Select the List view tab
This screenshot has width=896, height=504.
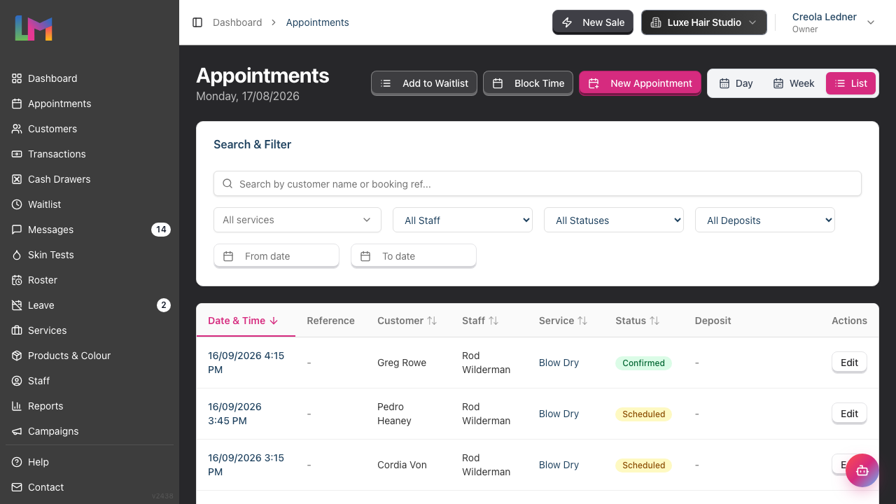(850, 83)
